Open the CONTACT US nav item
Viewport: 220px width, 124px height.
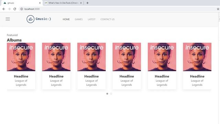[107, 19]
